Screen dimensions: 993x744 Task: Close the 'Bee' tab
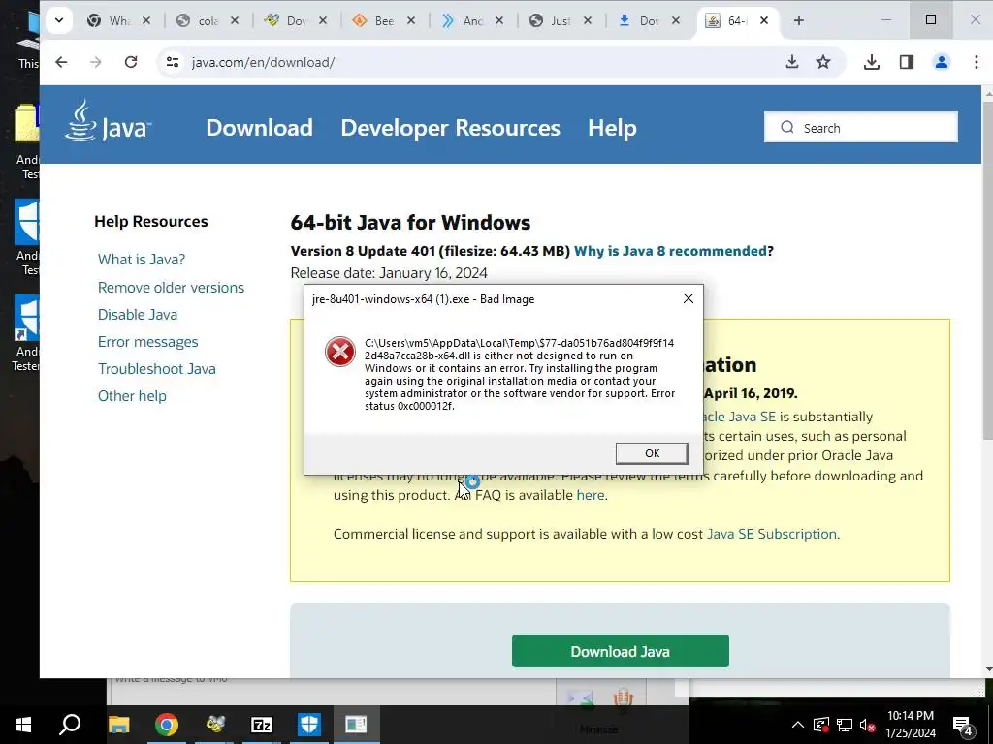411,21
